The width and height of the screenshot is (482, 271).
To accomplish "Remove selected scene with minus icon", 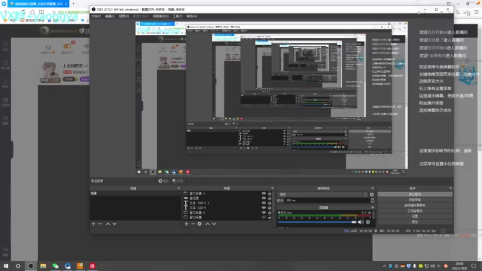I will [100, 223].
